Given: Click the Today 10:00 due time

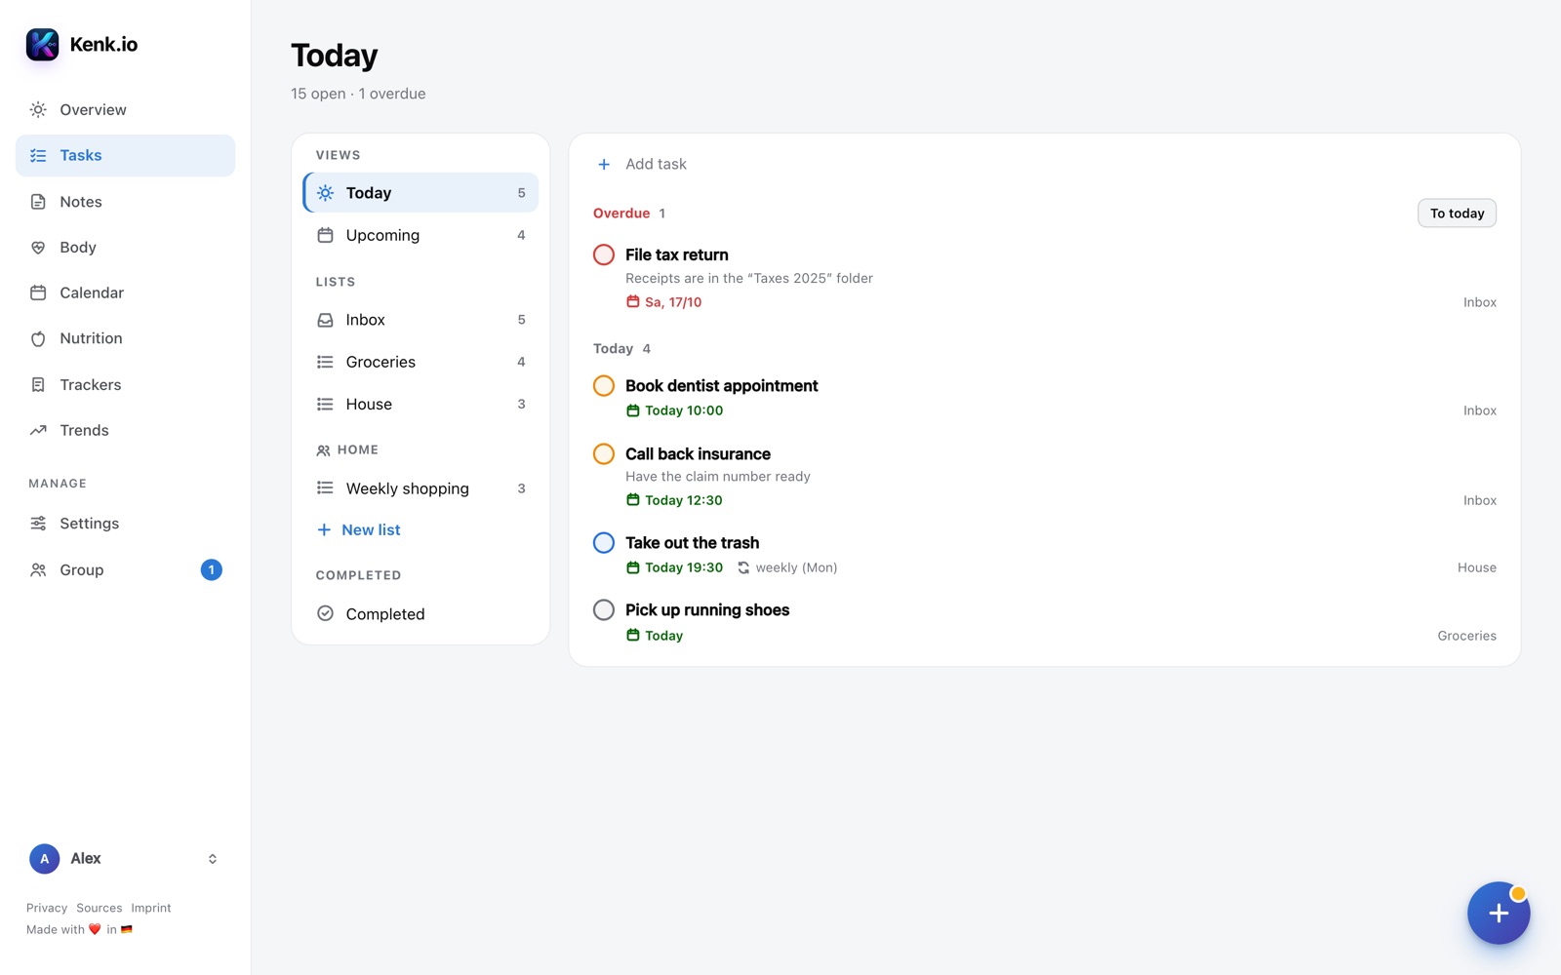Looking at the screenshot, I should point(674,410).
